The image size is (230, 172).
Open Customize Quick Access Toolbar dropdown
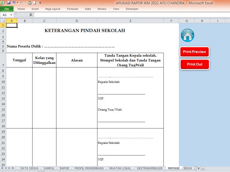(40, 2)
